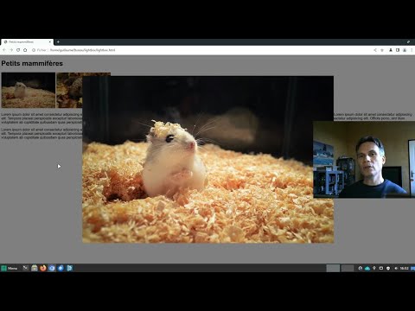The image size is (415, 311).
Task: Click the hamster thumbnail image
Action: pos(29,90)
